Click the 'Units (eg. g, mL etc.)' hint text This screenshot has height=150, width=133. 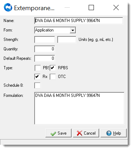96,40
